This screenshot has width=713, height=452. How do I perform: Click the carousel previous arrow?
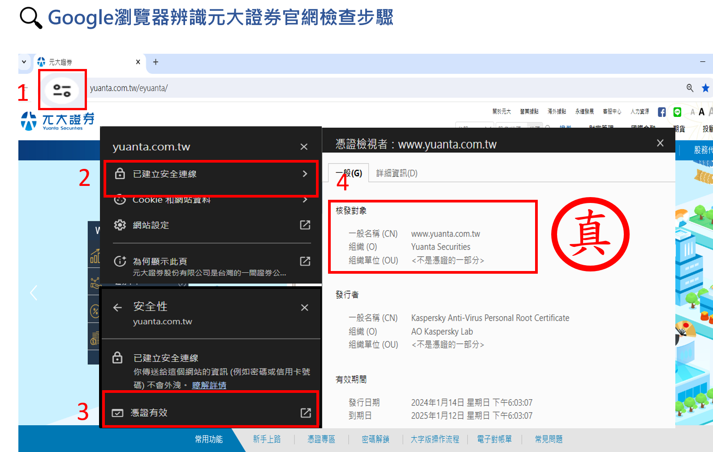click(34, 293)
